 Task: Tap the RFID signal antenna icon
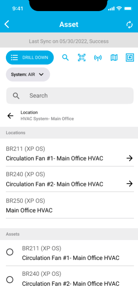pyautogui.click(x=98, y=58)
